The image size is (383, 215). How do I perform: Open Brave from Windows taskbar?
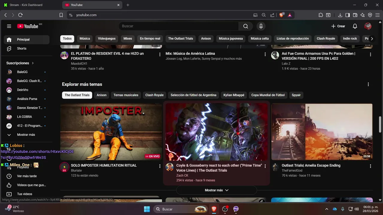(x=214, y=209)
